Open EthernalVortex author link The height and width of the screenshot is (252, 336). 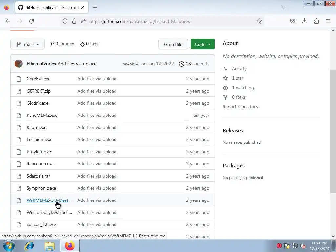41,64
